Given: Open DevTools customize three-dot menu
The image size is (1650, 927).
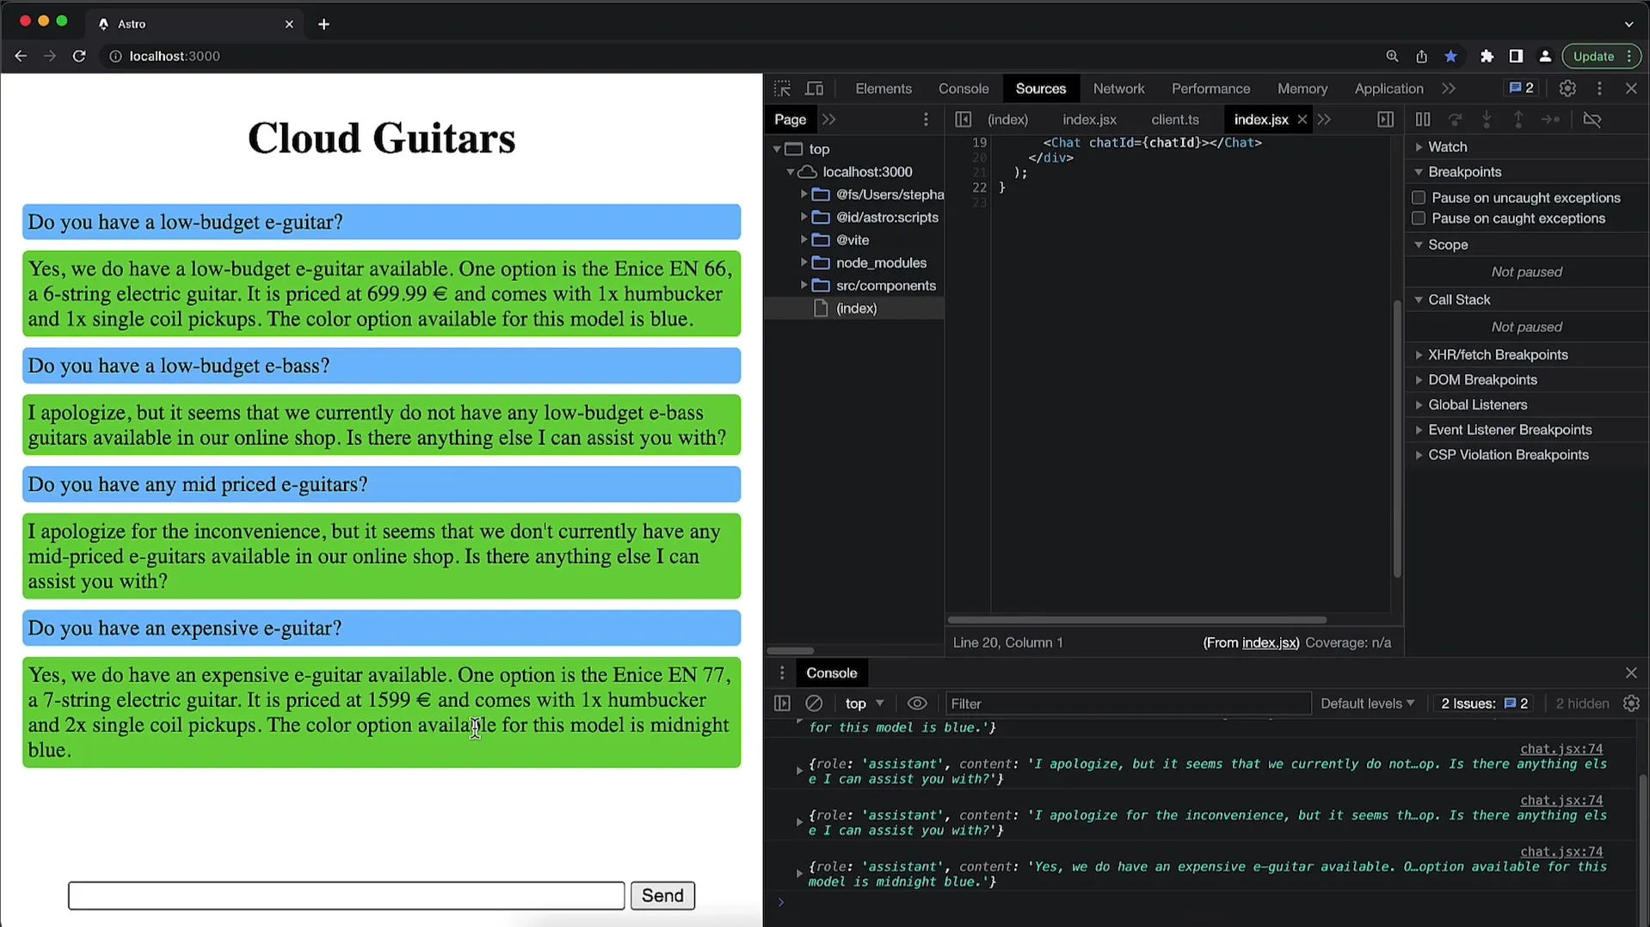Looking at the screenshot, I should click(1599, 89).
